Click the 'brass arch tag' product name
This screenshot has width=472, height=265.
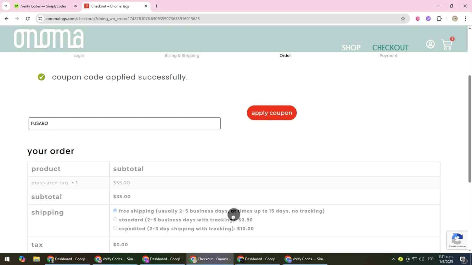click(50, 183)
